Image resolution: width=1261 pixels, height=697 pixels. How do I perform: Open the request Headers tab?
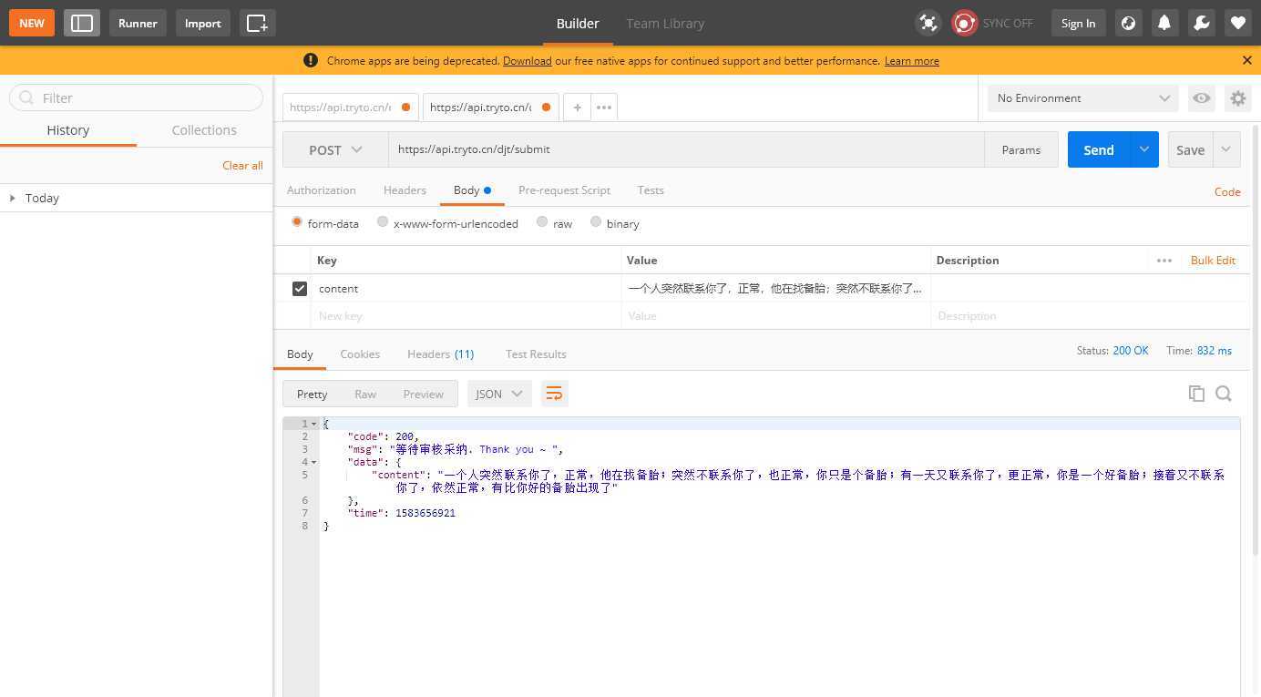tap(405, 190)
